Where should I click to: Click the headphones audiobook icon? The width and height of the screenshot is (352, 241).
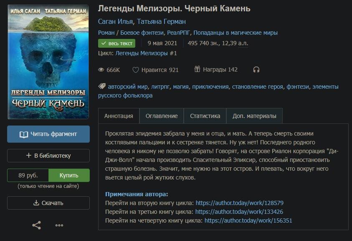(x=256, y=70)
